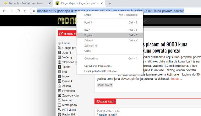
Task: Open the article headline about povrata poreza
Action: (165, 47)
